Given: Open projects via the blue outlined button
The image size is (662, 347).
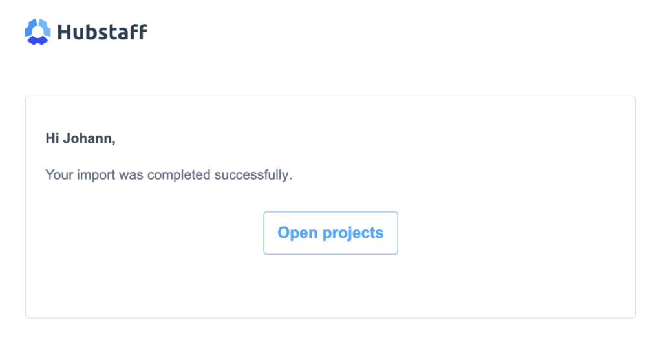Looking at the screenshot, I should (330, 233).
